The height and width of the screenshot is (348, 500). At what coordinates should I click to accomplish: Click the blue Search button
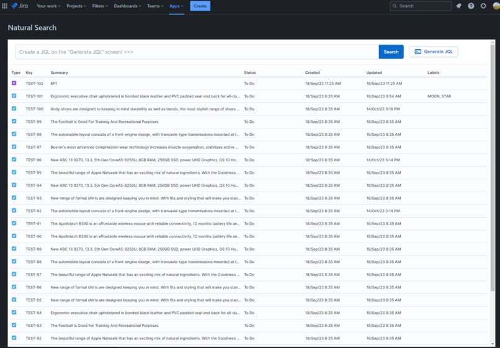(x=391, y=51)
